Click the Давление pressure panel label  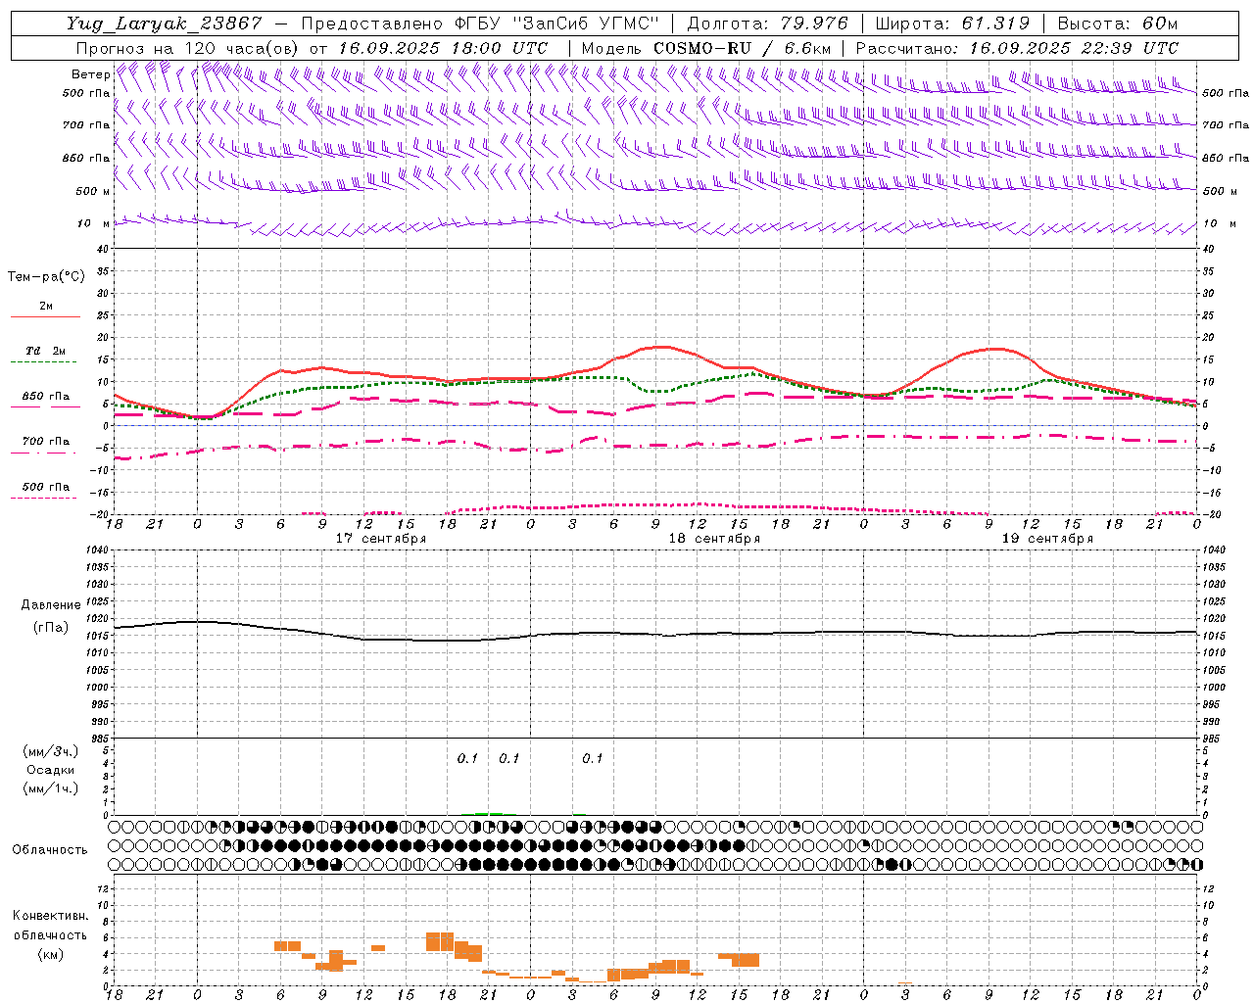[51, 605]
